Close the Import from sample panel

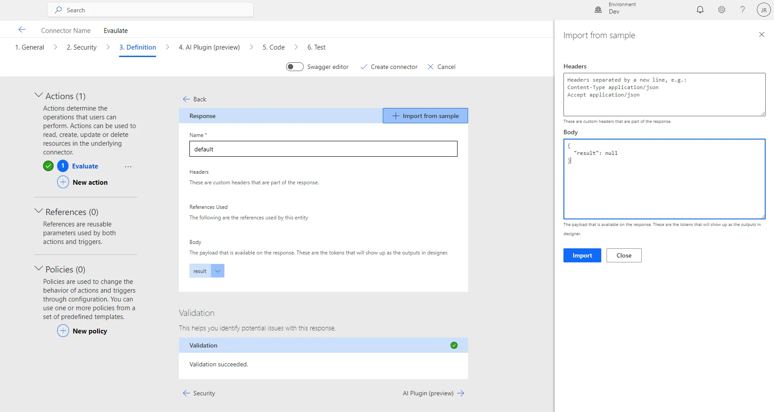[761, 35]
